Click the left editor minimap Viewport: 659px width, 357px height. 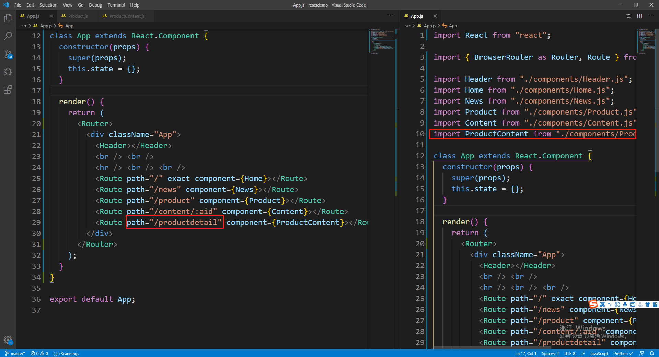coord(383,41)
